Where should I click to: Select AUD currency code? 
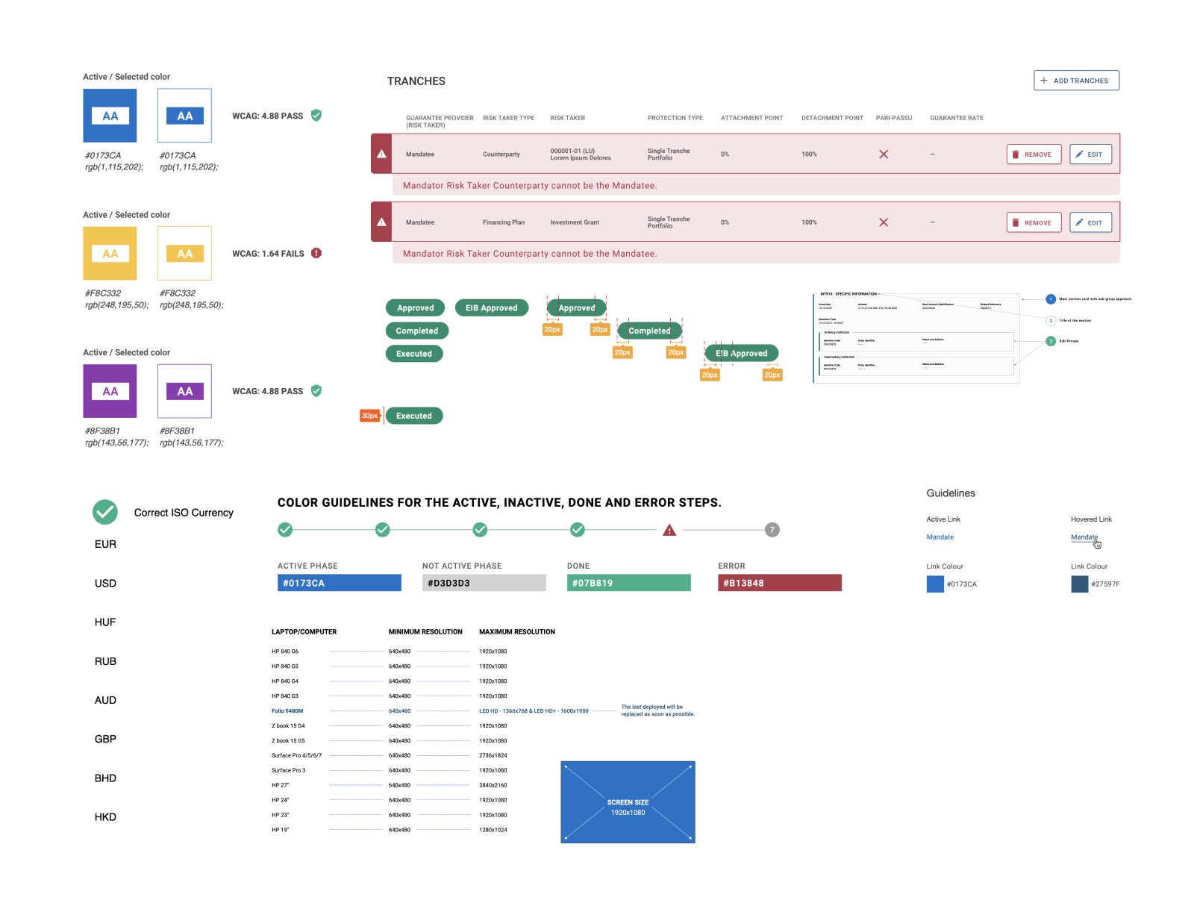pos(105,700)
